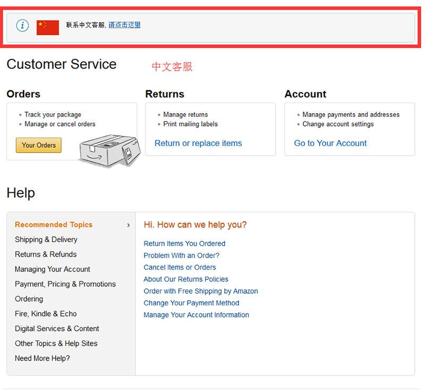The height and width of the screenshot is (392, 425).
Task: Click Track your package text
Action: point(53,115)
